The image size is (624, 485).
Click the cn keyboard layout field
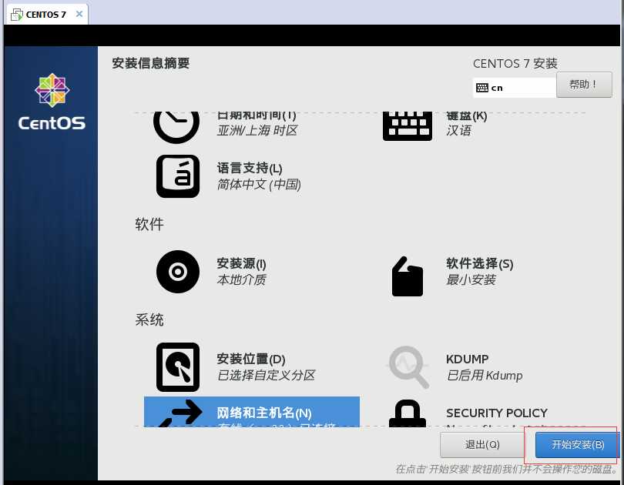[514, 88]
